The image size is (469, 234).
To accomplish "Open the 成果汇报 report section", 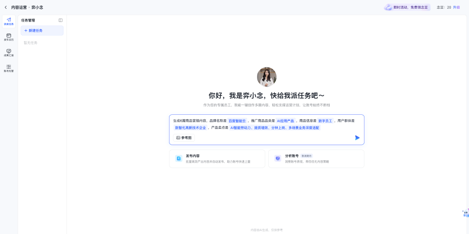I will pyautogui.click(x=9, y=52).
